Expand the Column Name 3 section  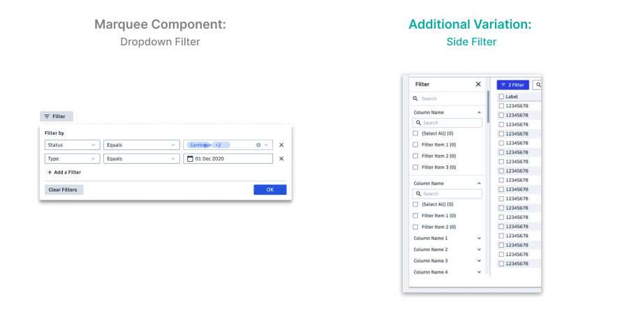click(x=479, y=261)
